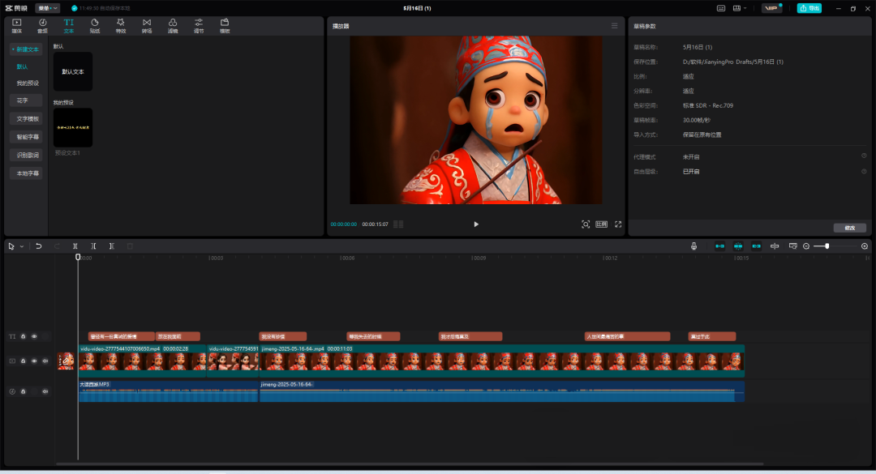876x474 pixels.
Task: Click the delete-left trim tool
Action: 93,246
